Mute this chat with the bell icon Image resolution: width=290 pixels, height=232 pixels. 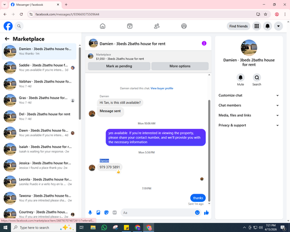pyautogui.click(x=241, y=78)
